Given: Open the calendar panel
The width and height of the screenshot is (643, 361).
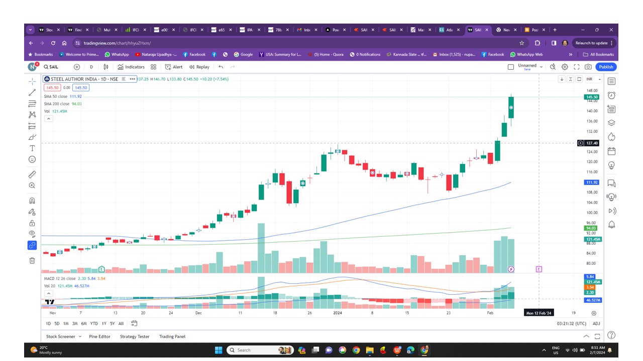Looking at the screenshot, I should point(611,151).
